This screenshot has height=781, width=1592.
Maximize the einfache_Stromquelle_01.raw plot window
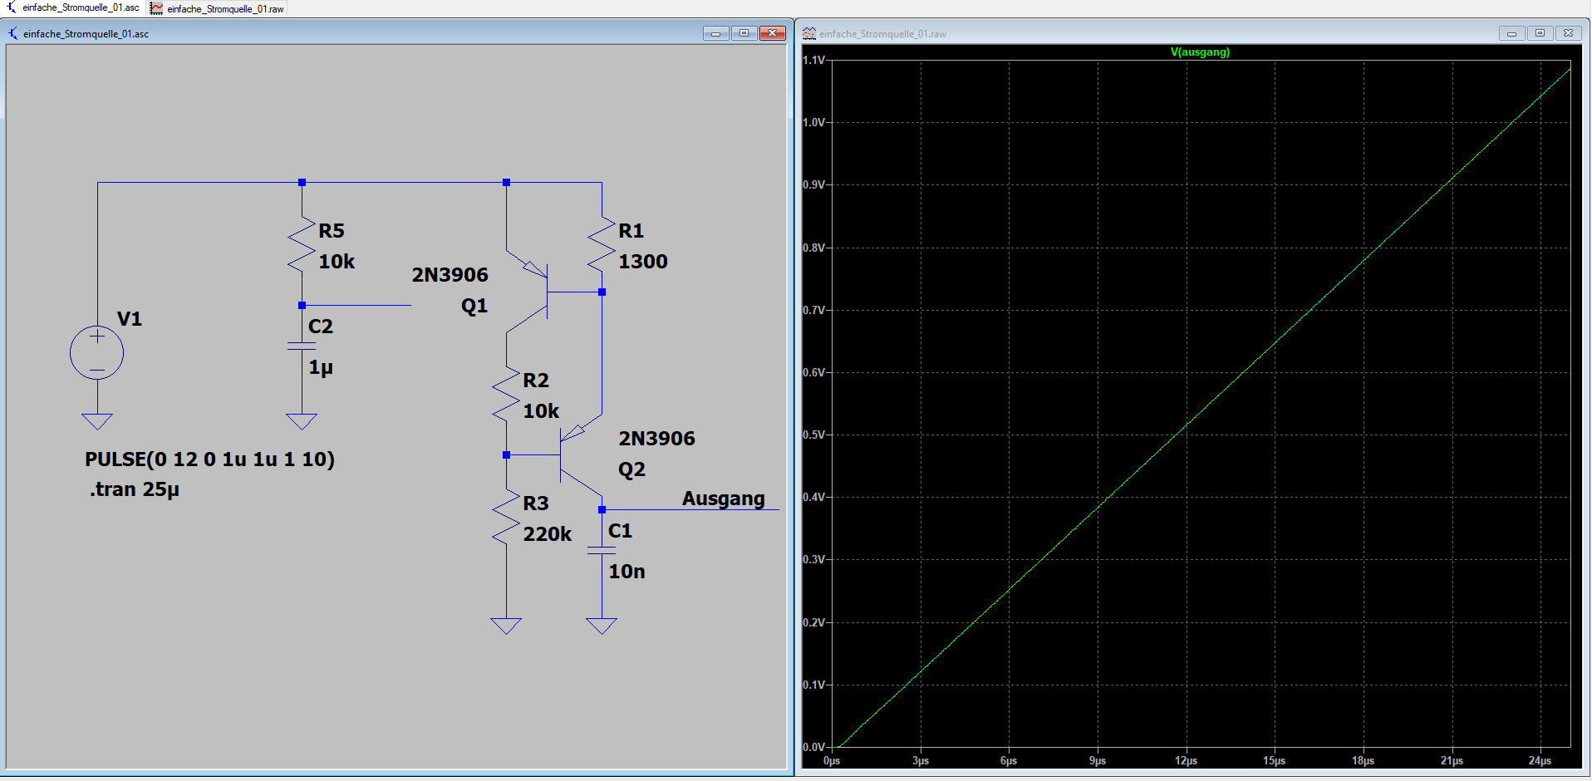(x=1540, y=33)
